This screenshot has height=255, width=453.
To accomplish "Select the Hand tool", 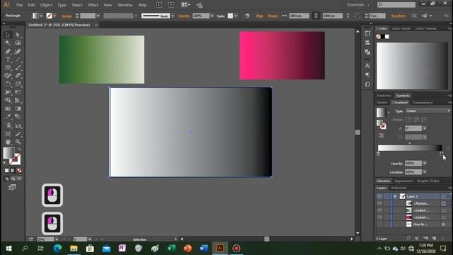I will point(8,142).
